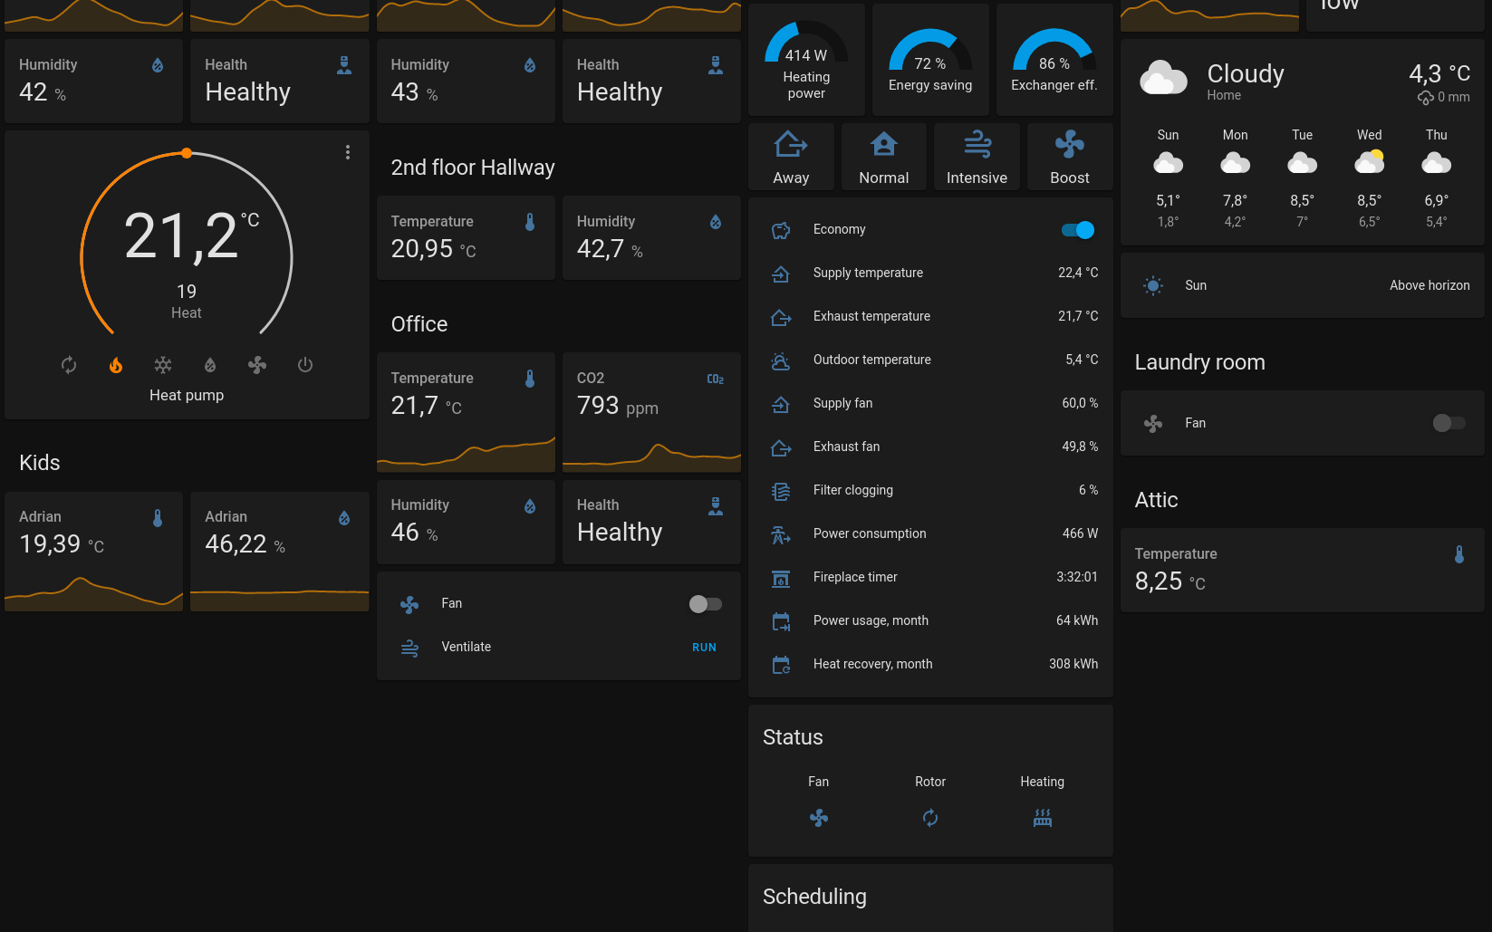Click Power usage, month row label
The width and height of the screenshot is (1492, 932).
[871, 620]
